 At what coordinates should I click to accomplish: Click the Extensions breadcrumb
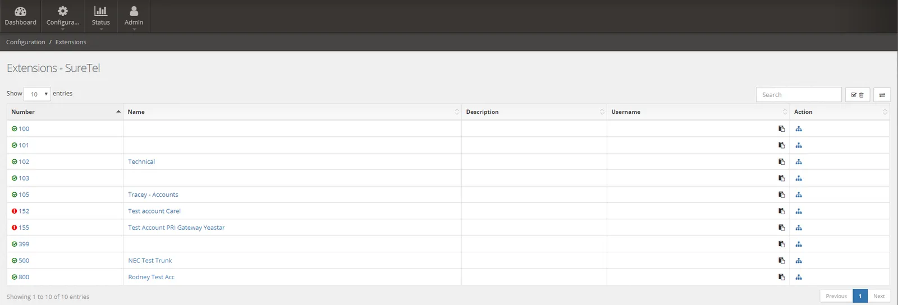[x=71, y=42]
